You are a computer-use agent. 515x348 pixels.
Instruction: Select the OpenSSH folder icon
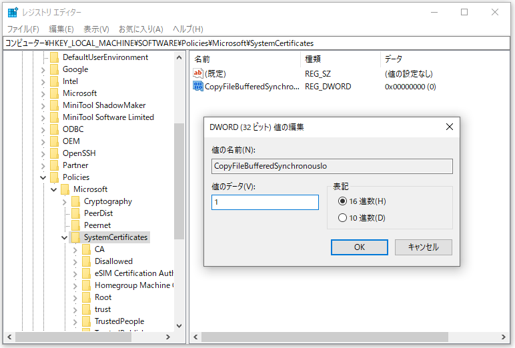coord(54,153)
